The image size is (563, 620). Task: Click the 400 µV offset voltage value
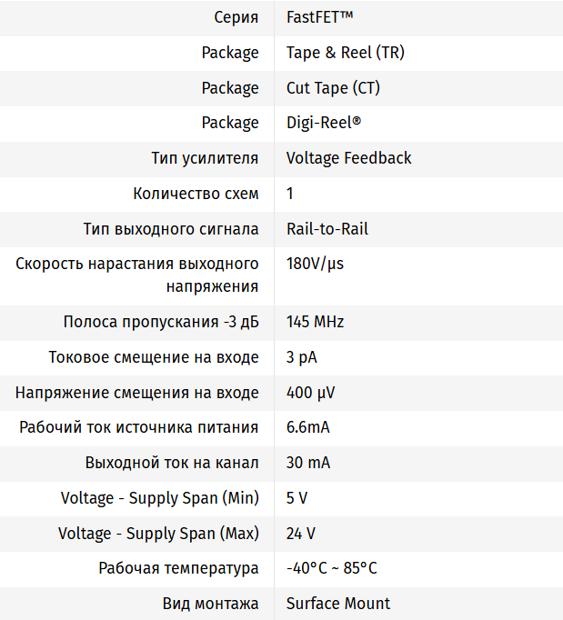click(311, 393)
